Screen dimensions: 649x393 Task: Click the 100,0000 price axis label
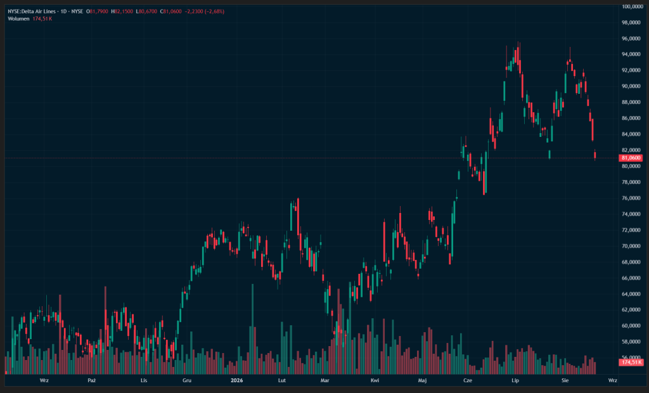[x=632, y=6]
